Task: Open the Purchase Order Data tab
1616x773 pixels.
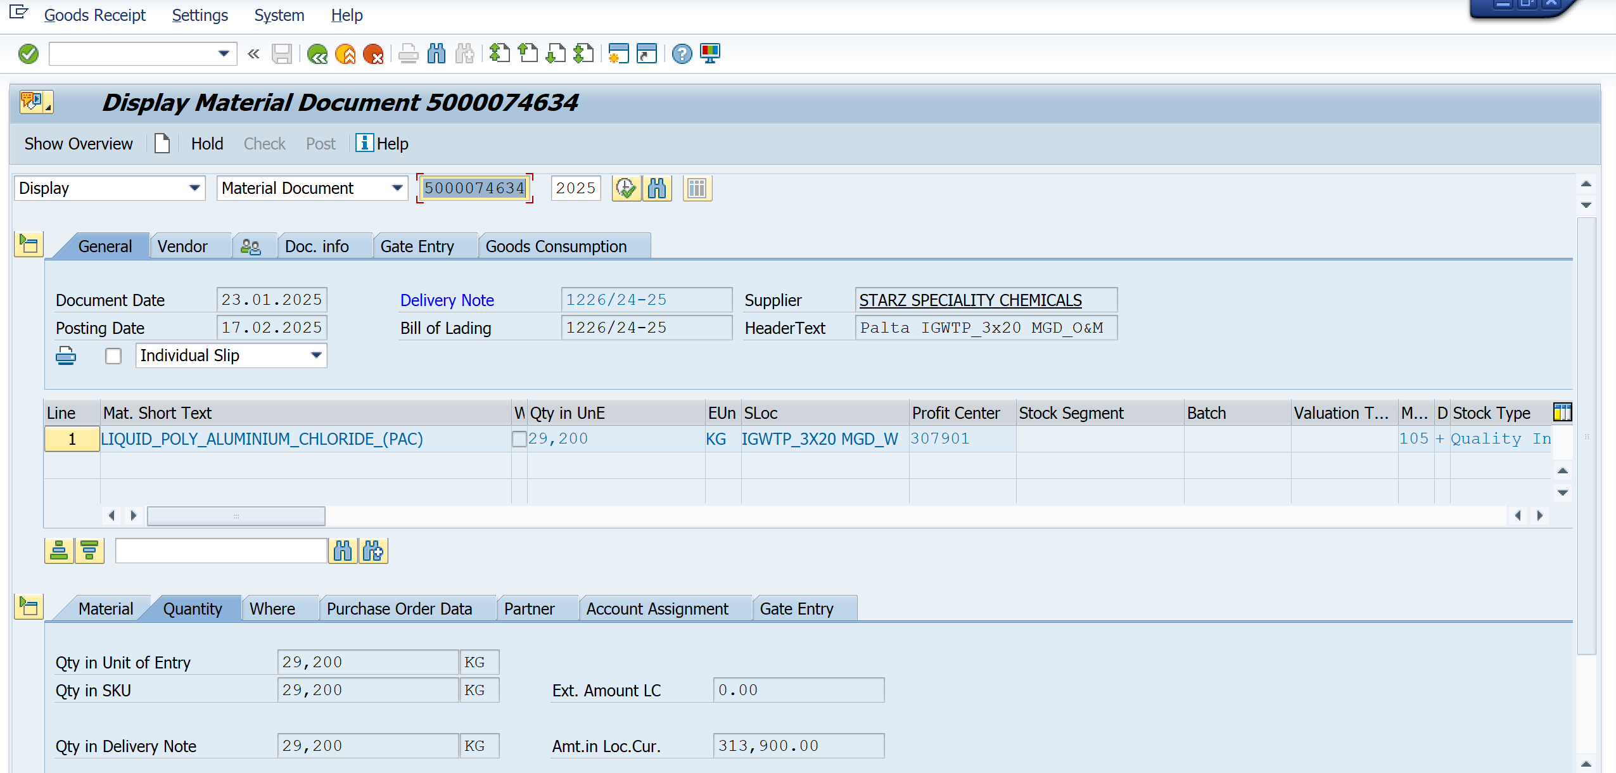Action: coord(399,609)
